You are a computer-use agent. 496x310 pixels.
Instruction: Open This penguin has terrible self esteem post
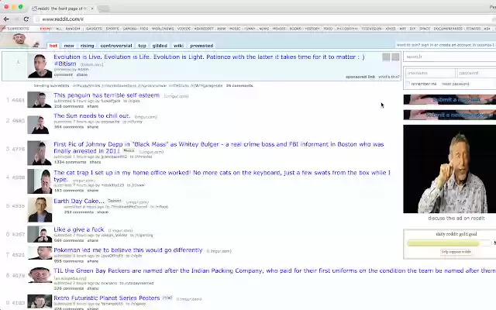(107, 95)
